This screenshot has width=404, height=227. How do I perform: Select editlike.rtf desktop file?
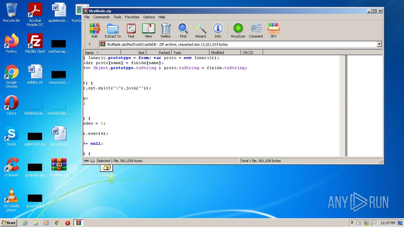(35, 74)
